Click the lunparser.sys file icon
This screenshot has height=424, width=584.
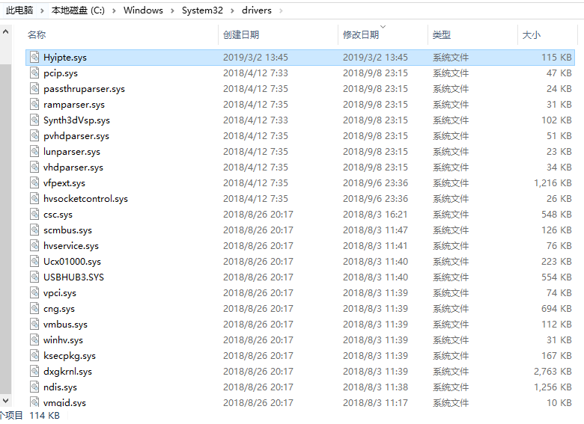click(34, 151)
